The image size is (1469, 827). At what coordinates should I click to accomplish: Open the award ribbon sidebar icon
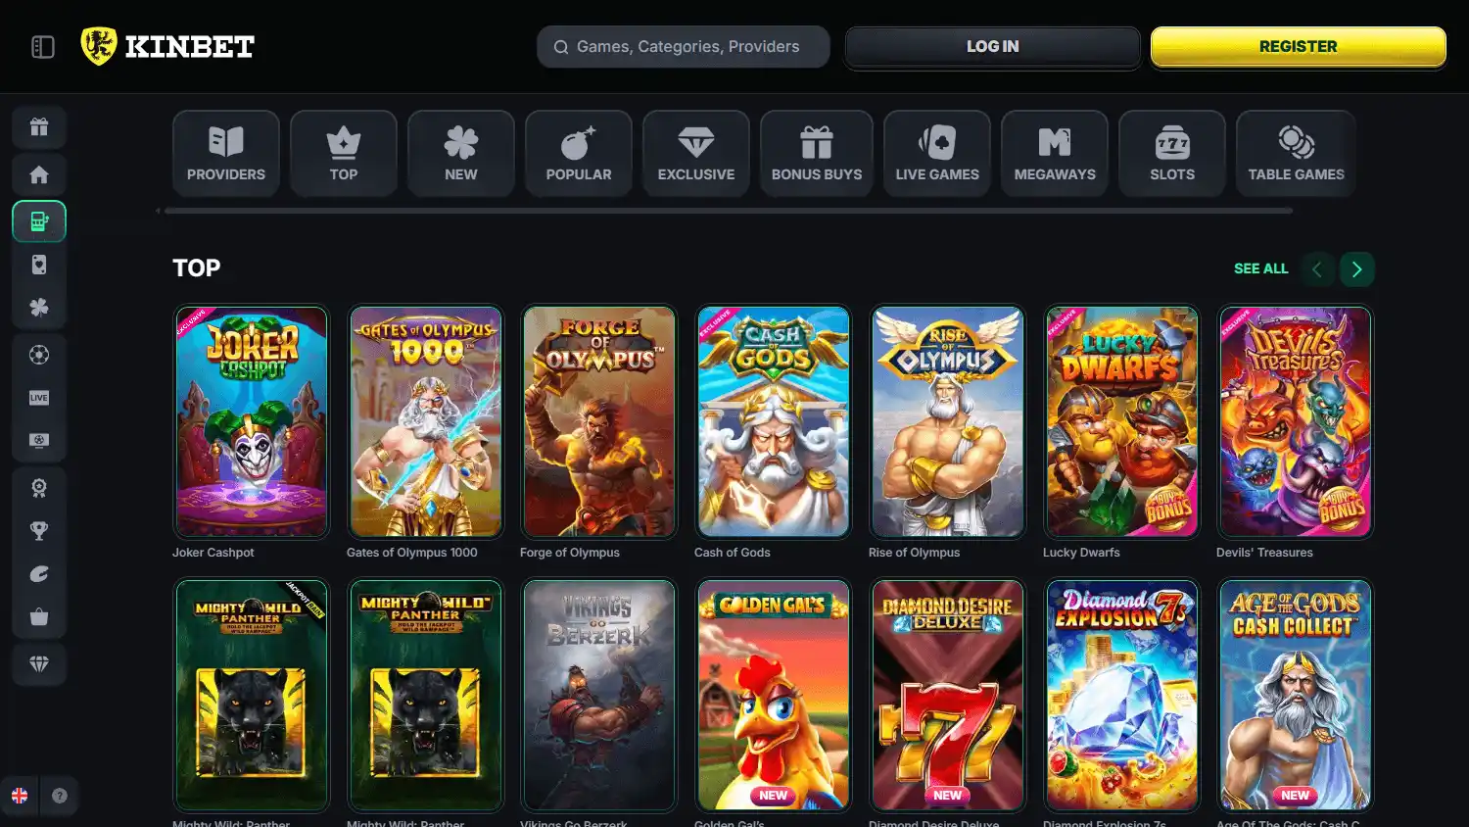point(39,488)
